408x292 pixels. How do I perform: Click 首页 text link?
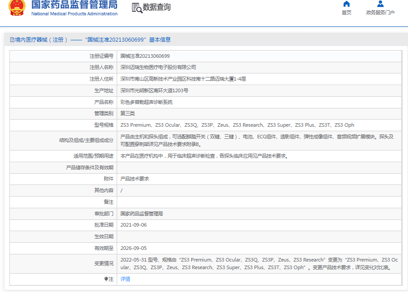pyautogui.click(x=347, y=13)
